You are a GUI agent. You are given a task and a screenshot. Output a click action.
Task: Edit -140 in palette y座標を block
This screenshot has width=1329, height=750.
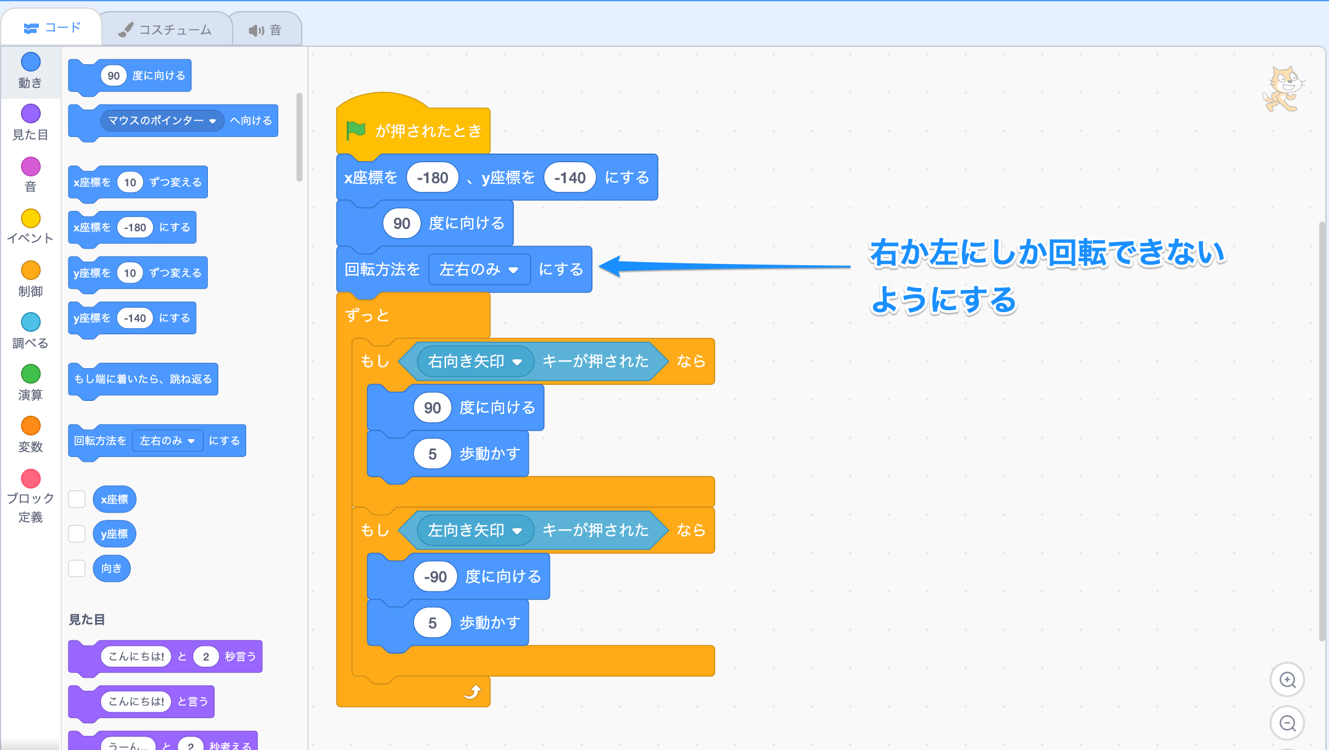(135, 318)
